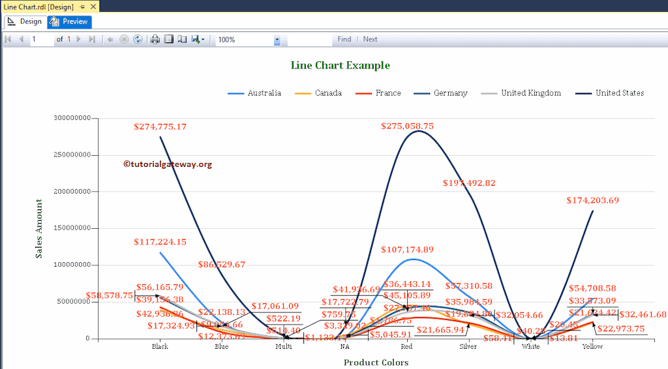Click the current page number field
Screen dimensions: 668x369
point(42,39)
